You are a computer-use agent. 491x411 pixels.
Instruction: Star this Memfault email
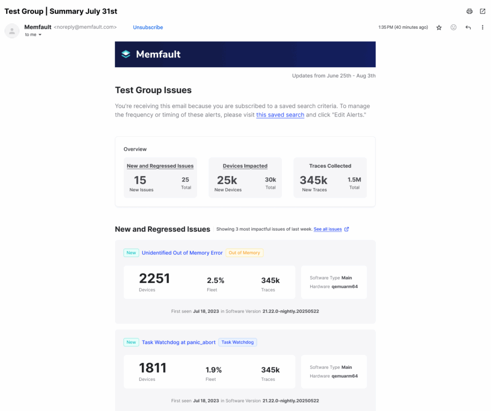point(439,27)
